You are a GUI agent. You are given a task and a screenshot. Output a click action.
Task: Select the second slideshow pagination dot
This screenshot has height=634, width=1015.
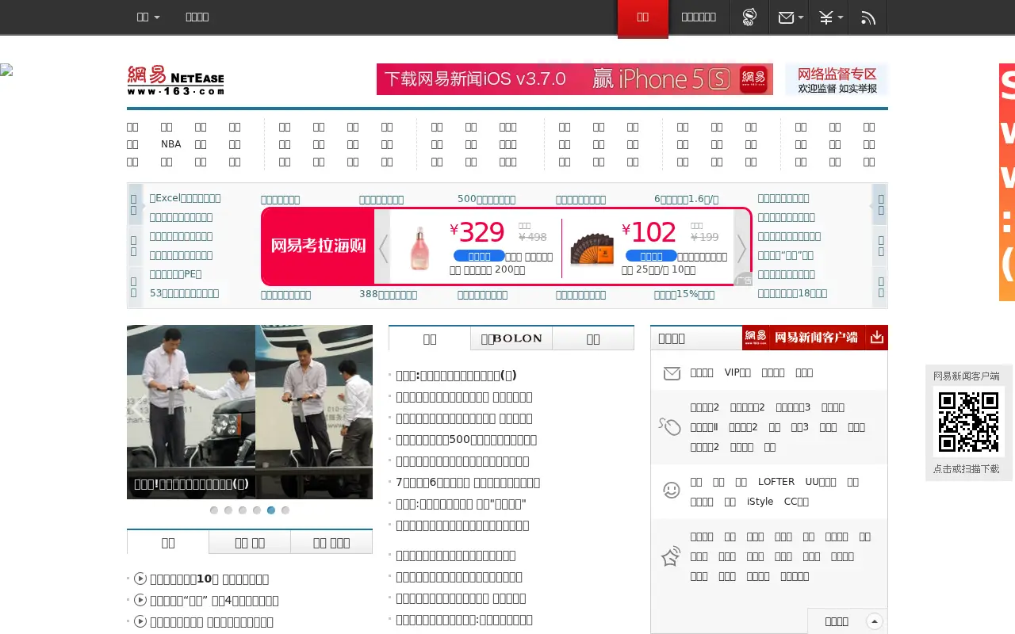[x=228, y=510]
